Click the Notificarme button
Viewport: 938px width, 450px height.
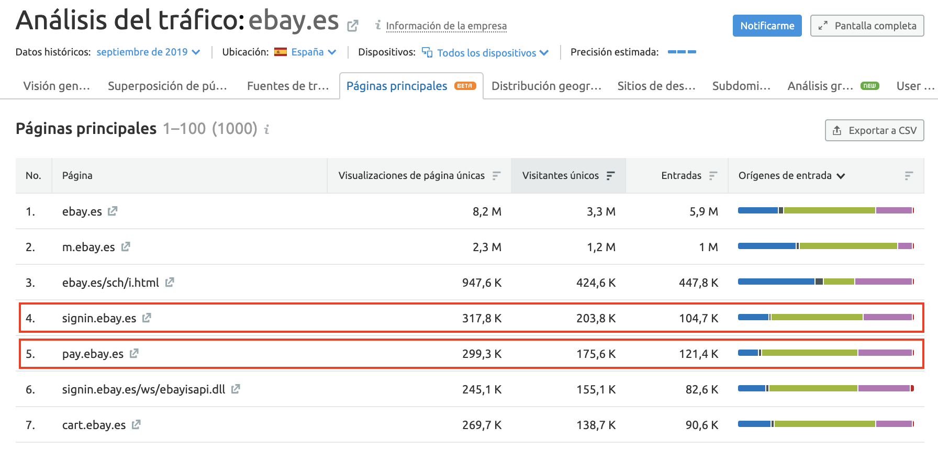click(x=767, y=26)
